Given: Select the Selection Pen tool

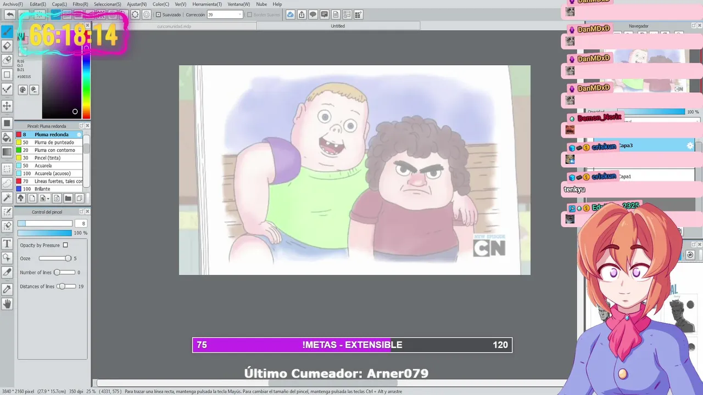Looking at the screenshot, I should click(x=7, y=212).
